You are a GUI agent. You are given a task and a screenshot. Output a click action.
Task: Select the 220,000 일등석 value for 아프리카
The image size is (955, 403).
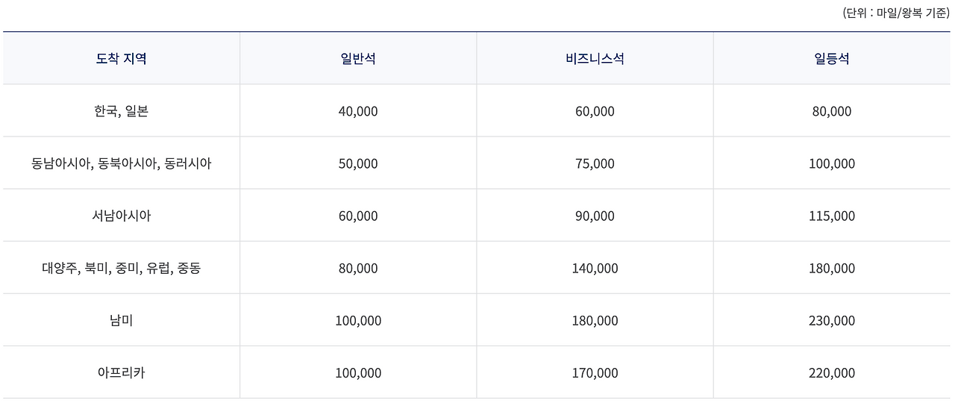(x=832, y=372)
